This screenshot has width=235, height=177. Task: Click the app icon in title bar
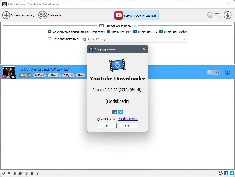(x=5, y=4)
